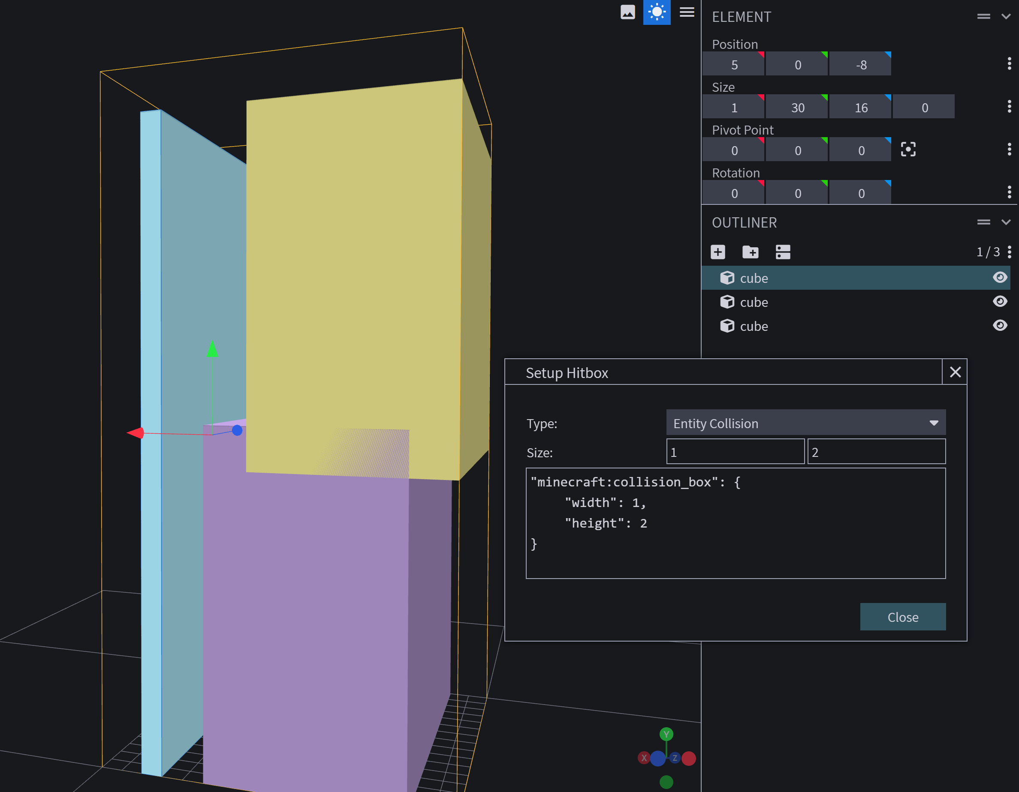Create a new group in the Outliner
The image size is (1019, 792).
coord(751,252)
